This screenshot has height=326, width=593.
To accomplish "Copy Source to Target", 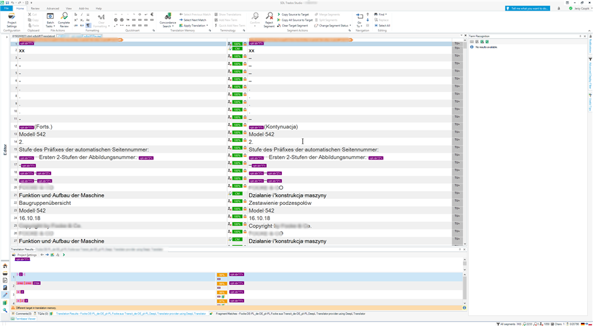I will pyautogui.click(x=293, y=15).
